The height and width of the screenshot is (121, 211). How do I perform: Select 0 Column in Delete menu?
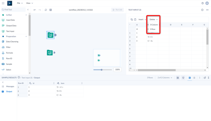coord(154,25)
